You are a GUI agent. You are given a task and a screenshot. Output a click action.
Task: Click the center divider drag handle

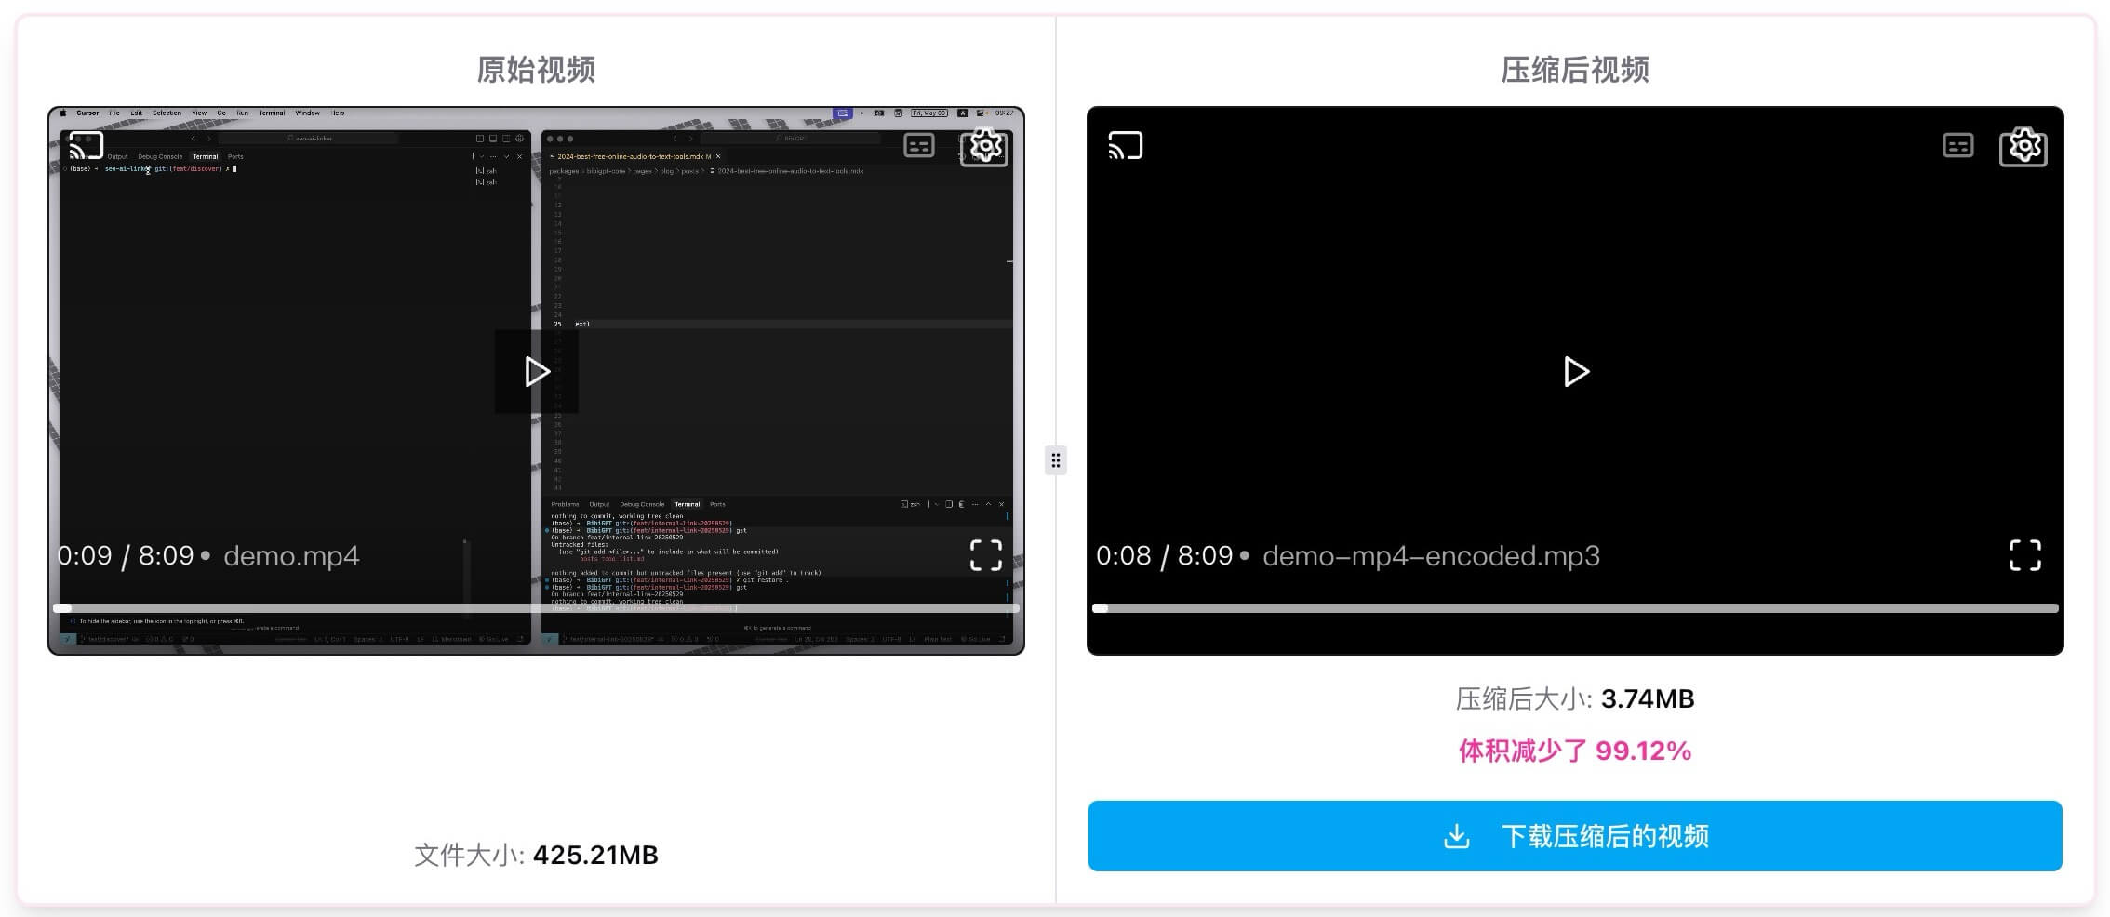point(1055,460)
